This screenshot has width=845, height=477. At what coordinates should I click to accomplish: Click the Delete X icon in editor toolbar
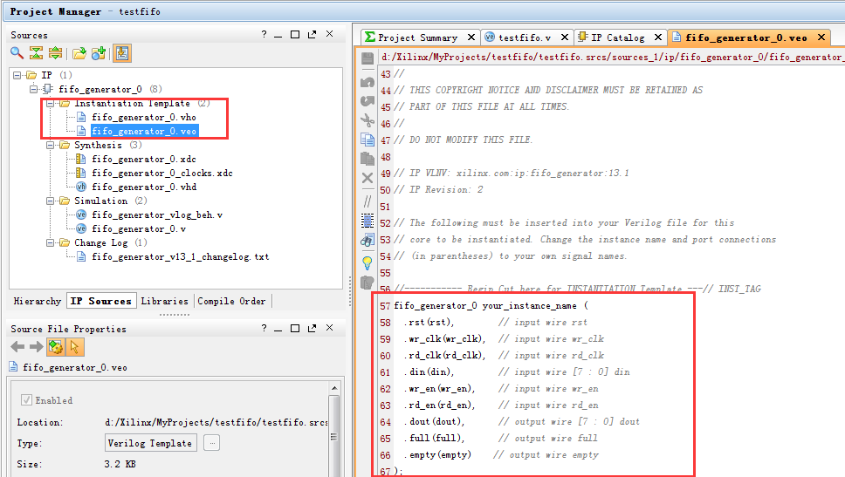coord(368,178)
